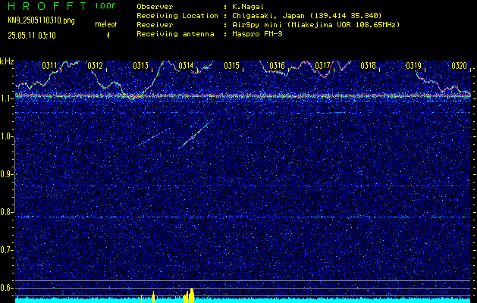This screenshot has width=477, height=303.
Task: Click the 0.6 frequency axis label
Action: [6, 288]
